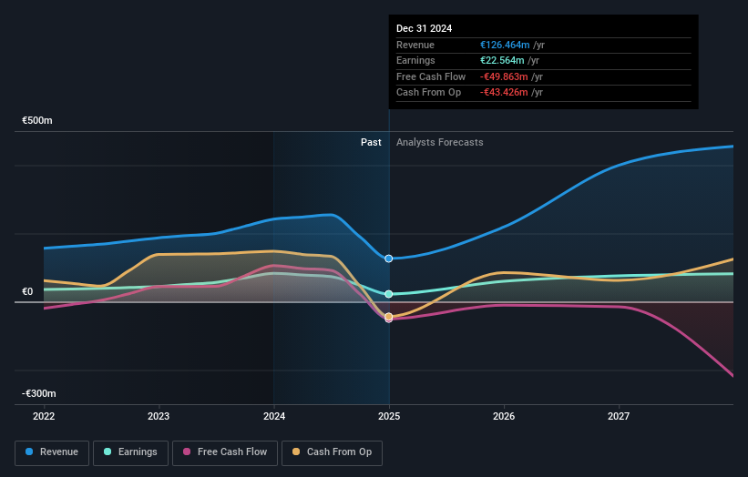The image size is (748, 477).
Task: Click the -€49.863m free cash flow value
Action: tap(504, 76)
